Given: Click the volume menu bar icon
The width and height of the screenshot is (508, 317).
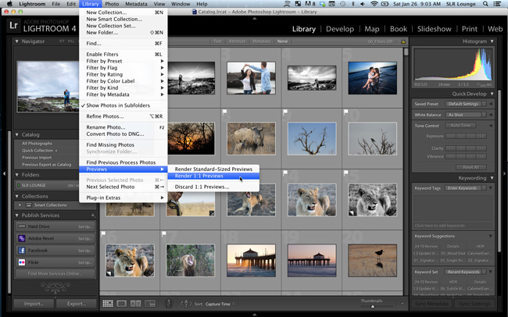Looking at the screenshot, I should 362,4.
